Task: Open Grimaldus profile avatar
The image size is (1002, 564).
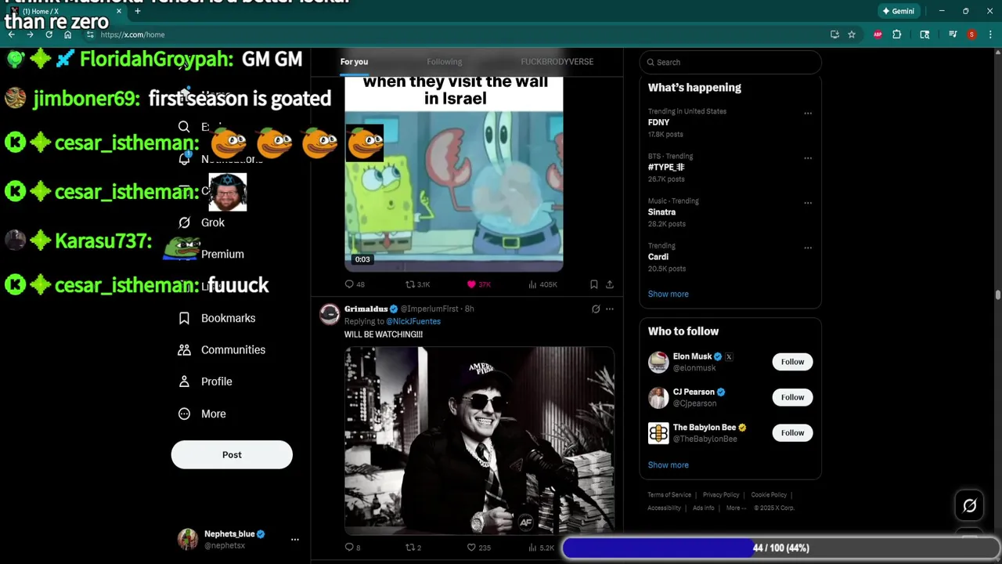Action: (x=330, y=314)
